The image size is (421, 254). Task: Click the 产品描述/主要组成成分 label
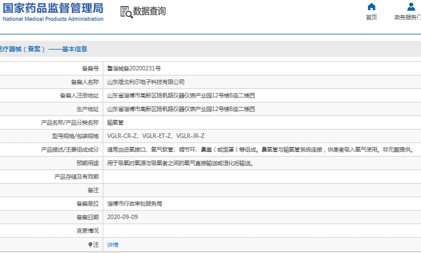70,150
